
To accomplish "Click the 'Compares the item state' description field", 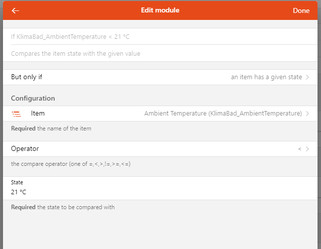I will click(160, 53).
